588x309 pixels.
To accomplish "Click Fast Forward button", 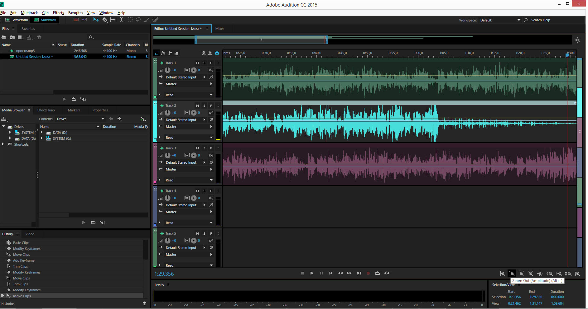I will pos(349,273).
